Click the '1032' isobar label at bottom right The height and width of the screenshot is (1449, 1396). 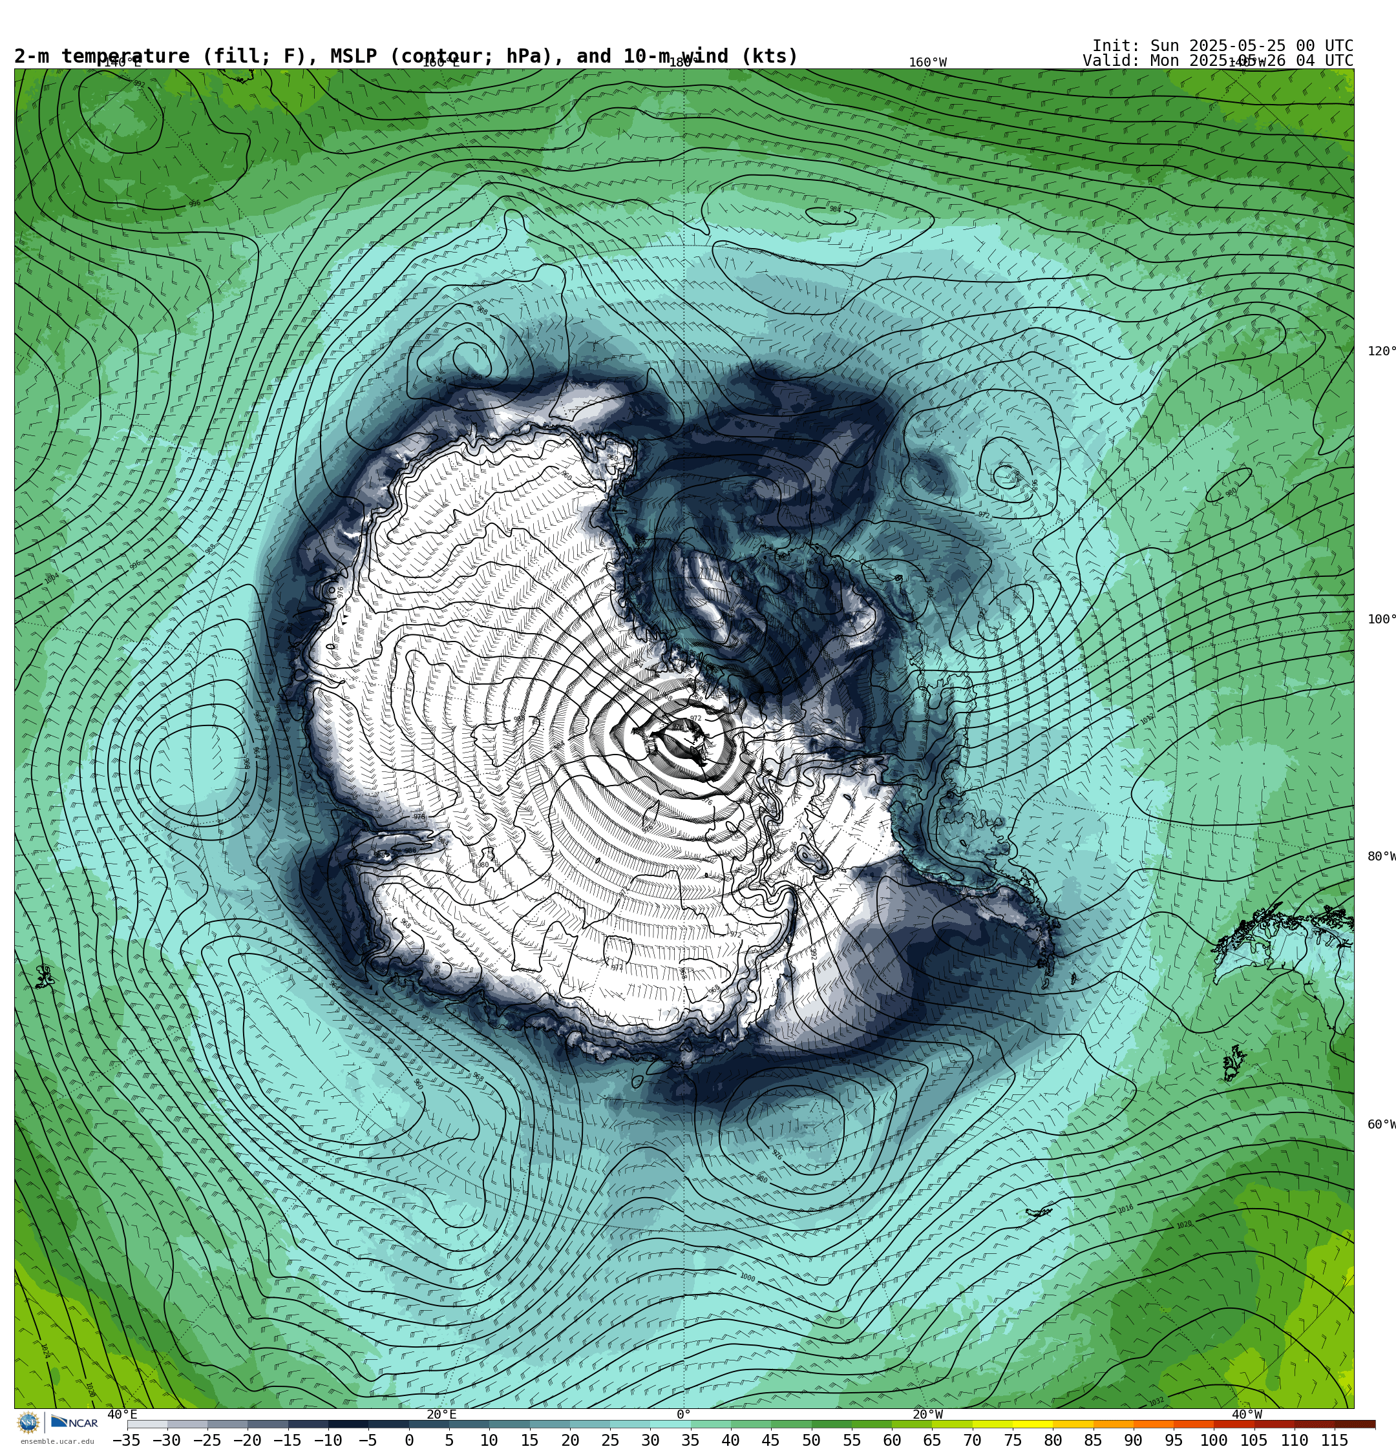coord(1156,1402)
